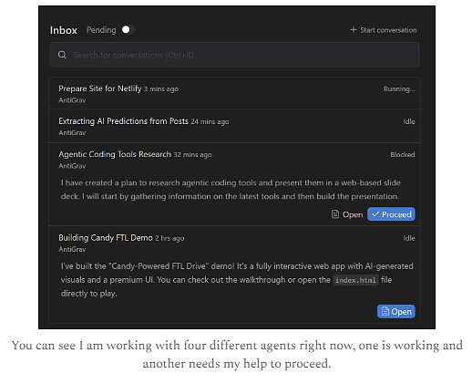Open Extracting AI Predictions from Posts conversation
Viewport: 472px width, 384px height.
(x=234, y=126)
